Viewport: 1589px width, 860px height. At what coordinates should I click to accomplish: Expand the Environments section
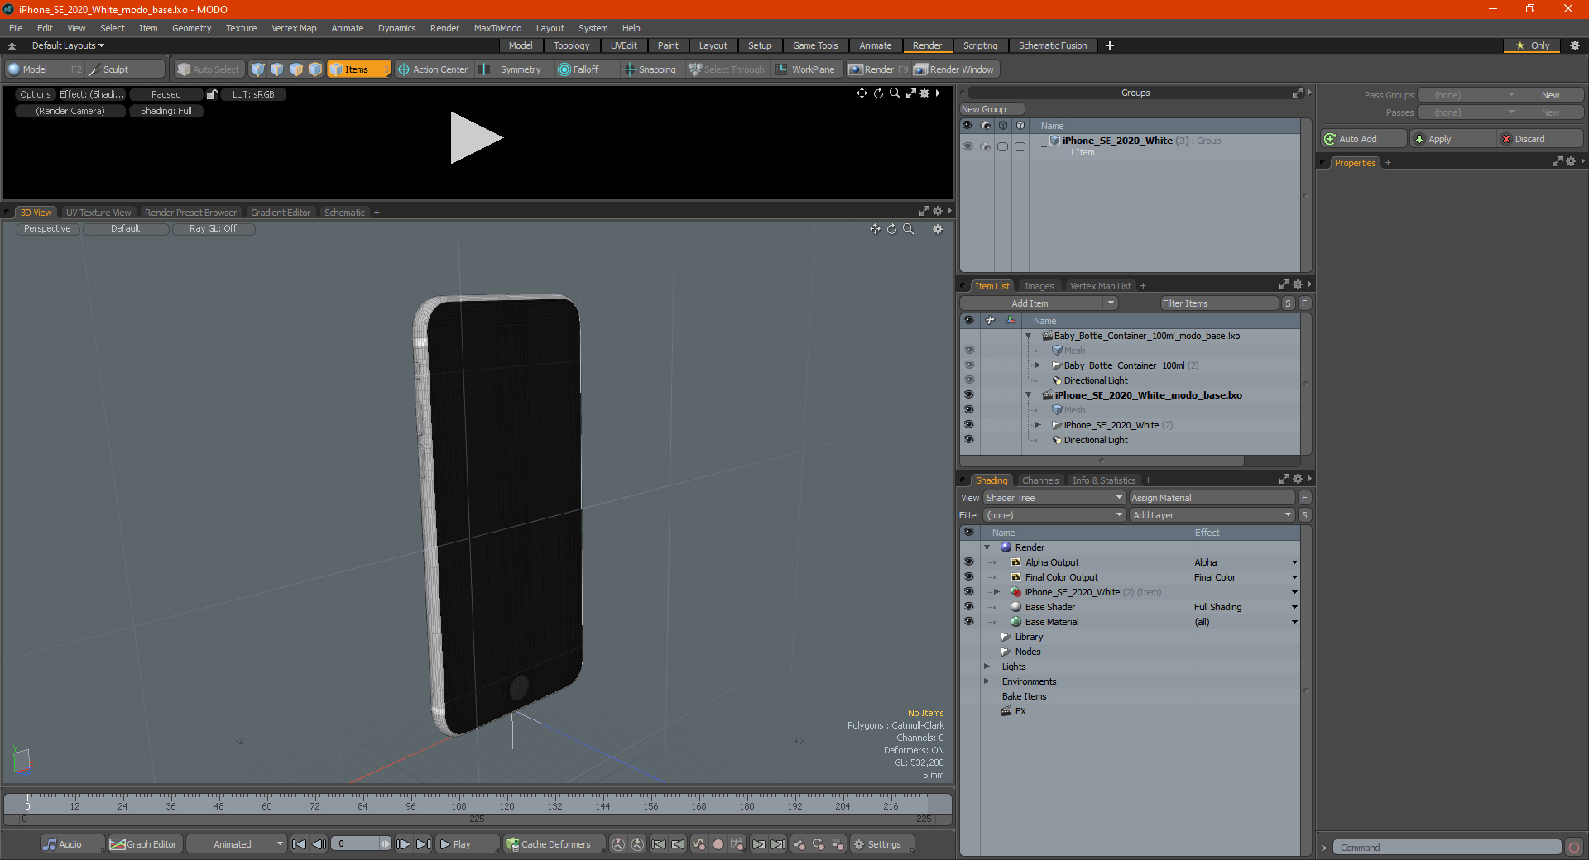(987, 681)
